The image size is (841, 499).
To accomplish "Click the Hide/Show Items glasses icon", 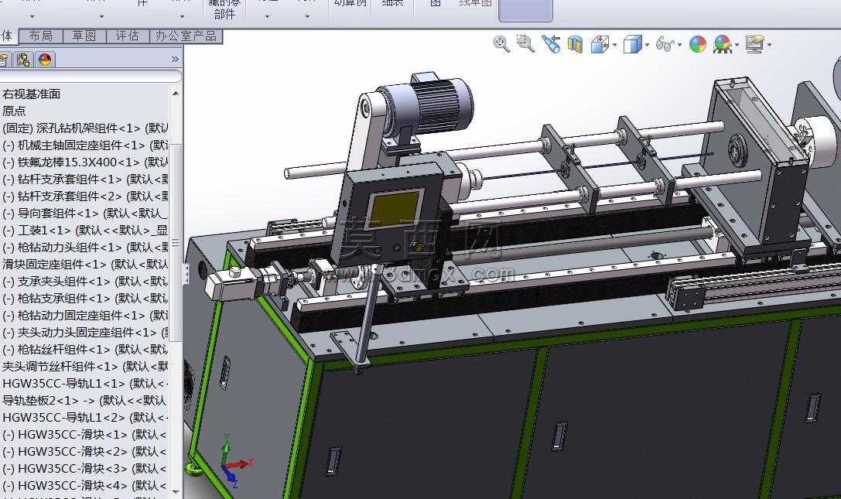I will [x=665, y=45].
